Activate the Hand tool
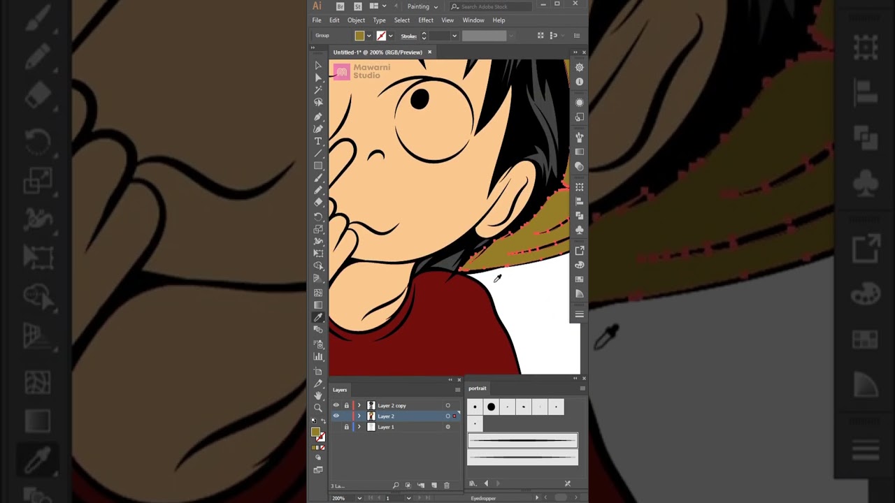The height and width of the screenshot is (503, 895). [318, 395]
